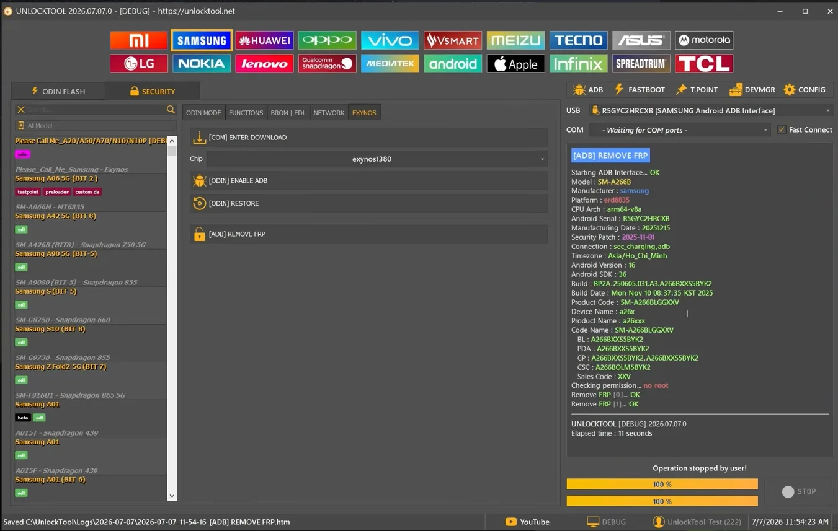
Task: Click the model search input field
Action: 96,110
